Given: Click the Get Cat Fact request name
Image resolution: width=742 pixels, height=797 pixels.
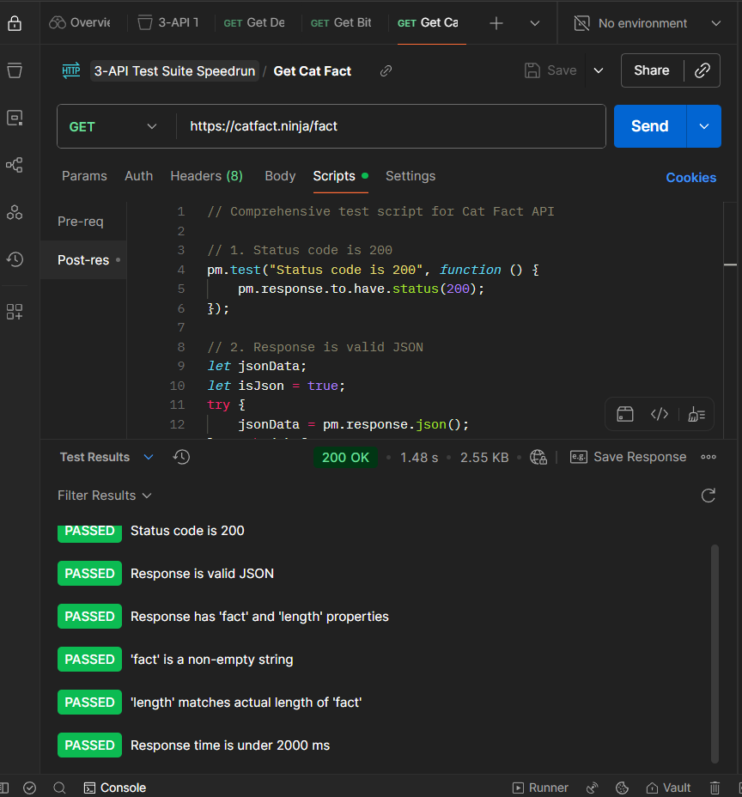Looking at the screenshot, I should point(312,71).
